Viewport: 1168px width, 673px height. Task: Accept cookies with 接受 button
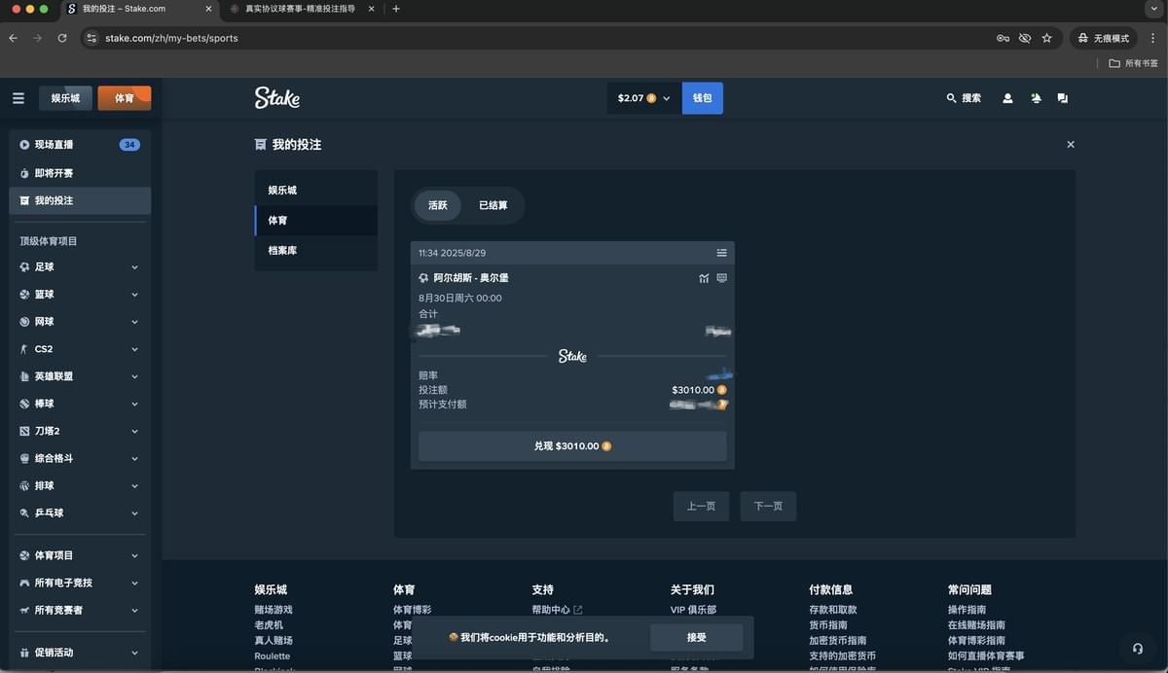click(696, 637)
